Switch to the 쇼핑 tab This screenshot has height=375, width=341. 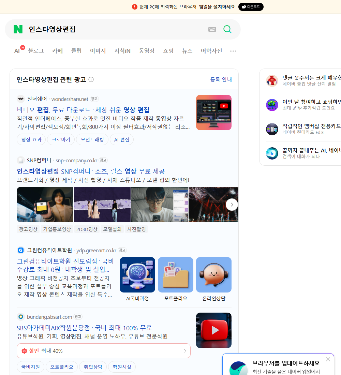pyautogui.click(x=168, y=51)
